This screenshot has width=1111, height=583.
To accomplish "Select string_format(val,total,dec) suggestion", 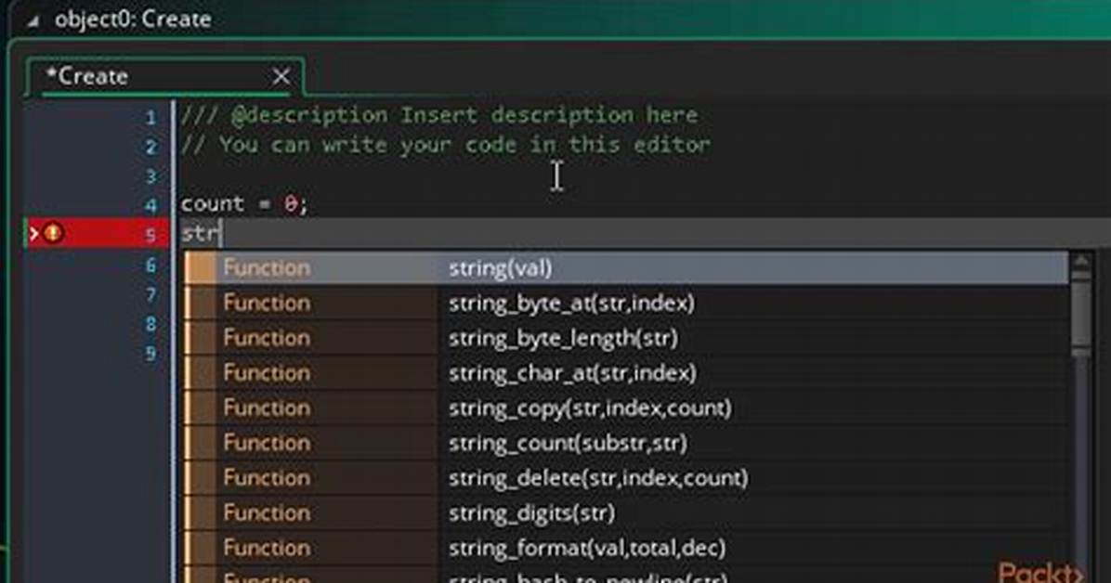I will pos(626,548).
